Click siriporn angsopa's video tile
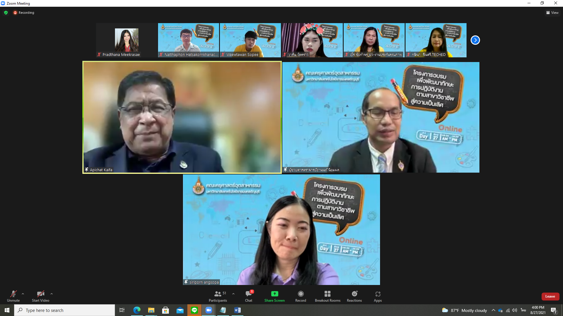 coord(281,230)
